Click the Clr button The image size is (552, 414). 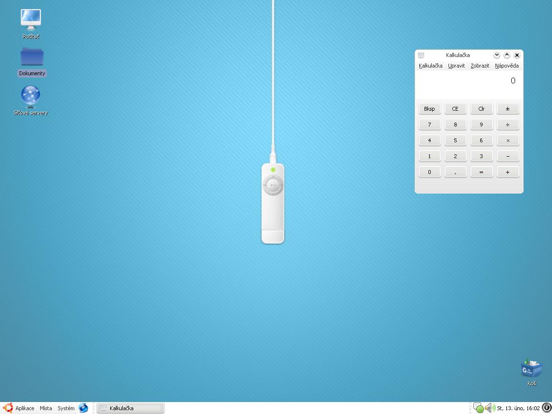point(481,108)
